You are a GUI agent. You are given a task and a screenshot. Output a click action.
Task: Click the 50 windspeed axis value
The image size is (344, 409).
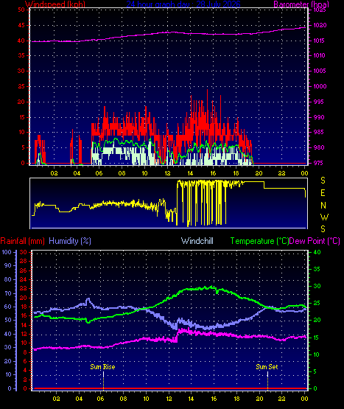[x=21, y=10]
